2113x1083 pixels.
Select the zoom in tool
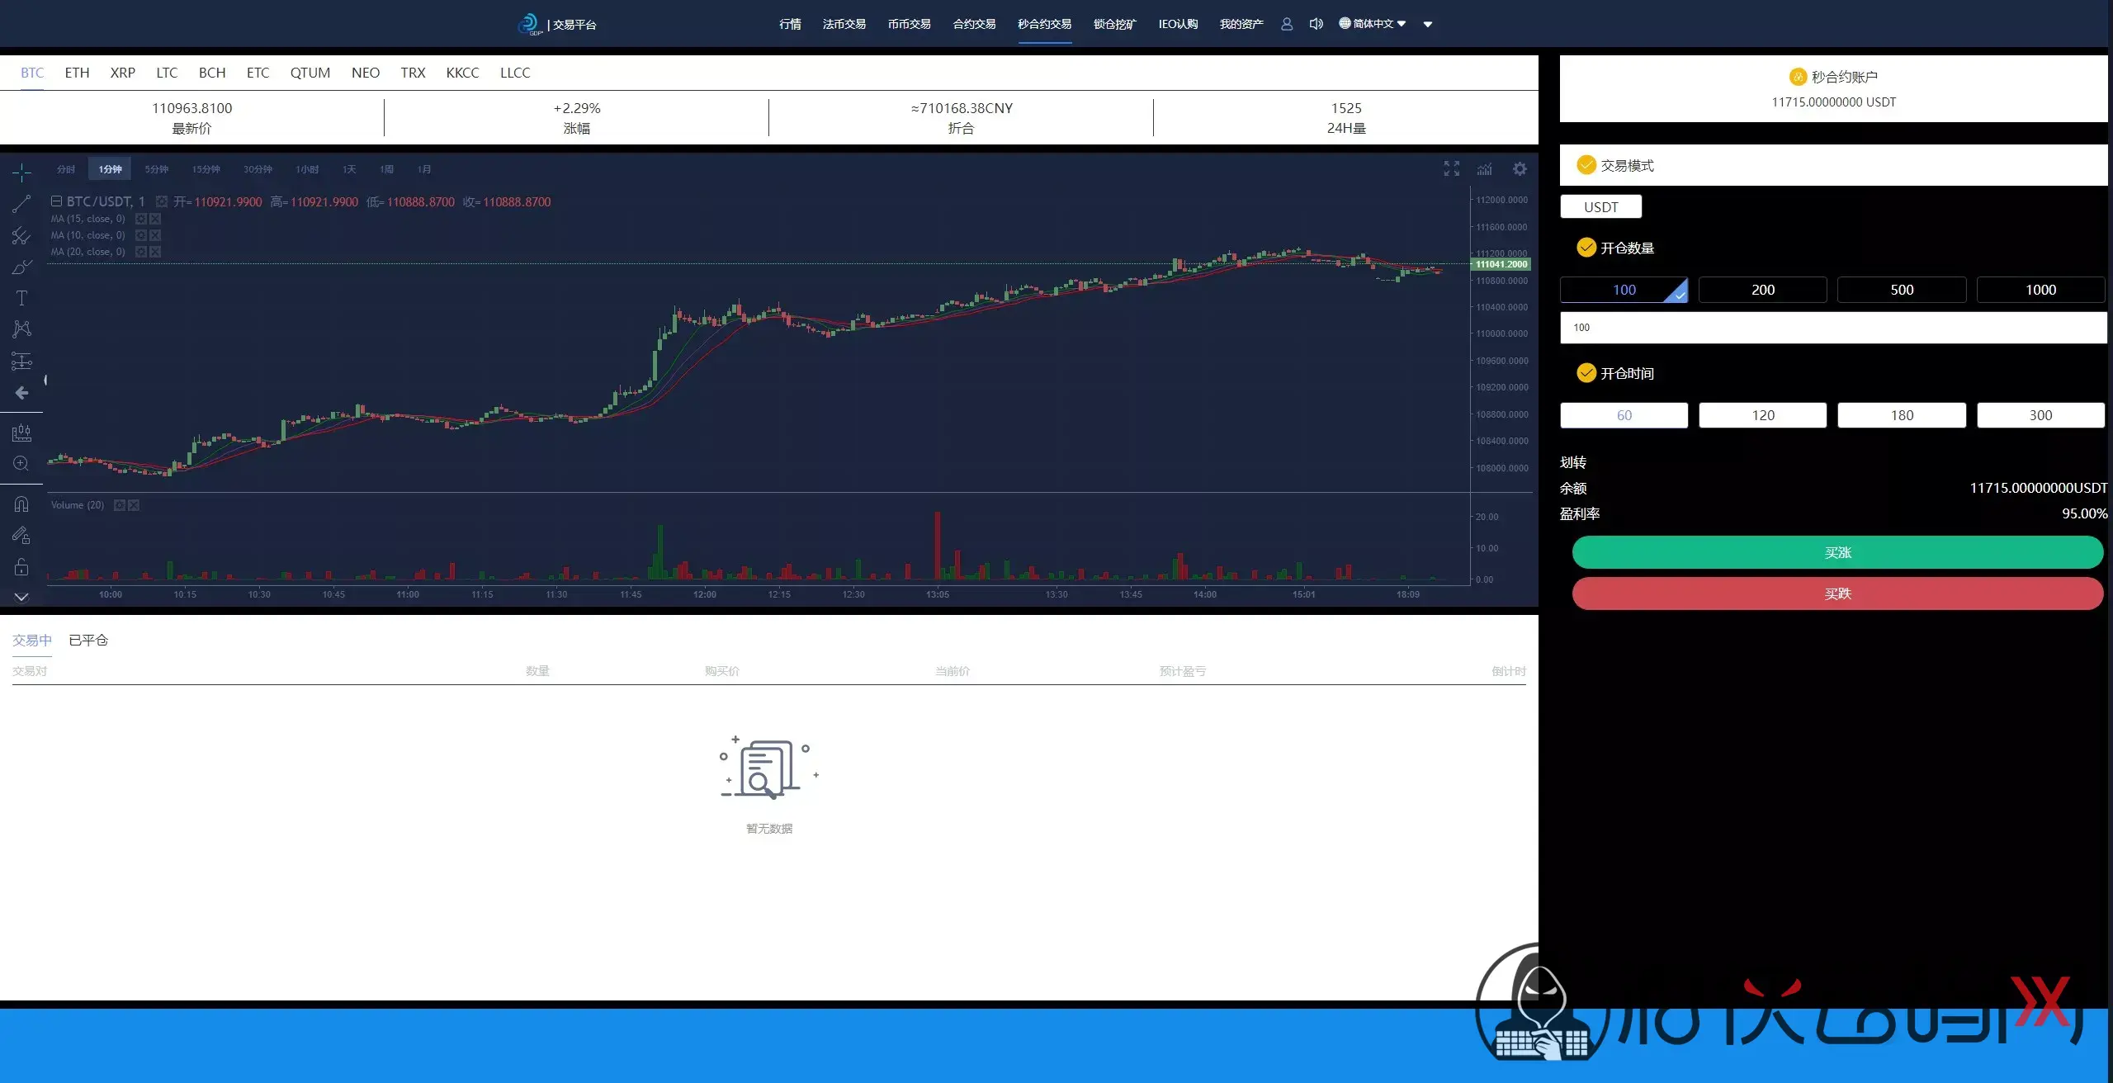[21, 464]
